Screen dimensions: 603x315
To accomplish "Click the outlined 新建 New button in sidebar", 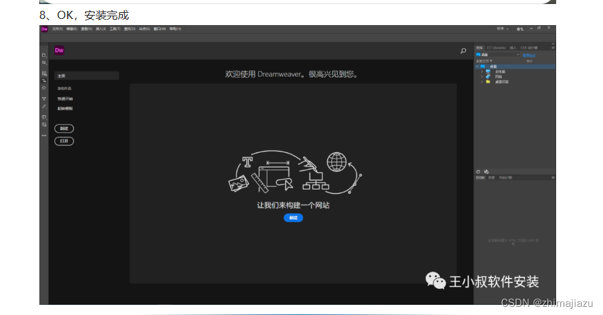I will tap(65, 129).
